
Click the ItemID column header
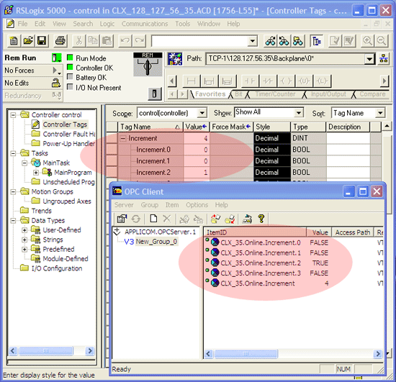(256, 232)
